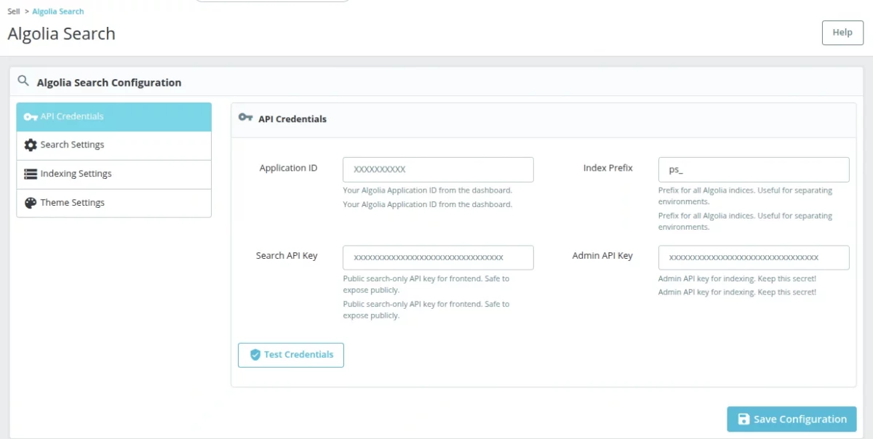This screenshot has width=873, height=439.
Task: Click the shield icon inside Test Credentials button
Action: 255,355
